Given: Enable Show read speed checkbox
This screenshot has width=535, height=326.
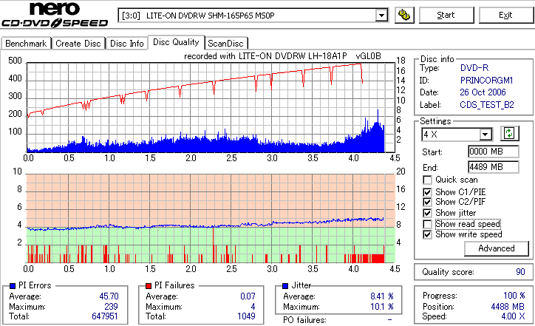Looking at the screenshot, I should (x=427, y=224).
